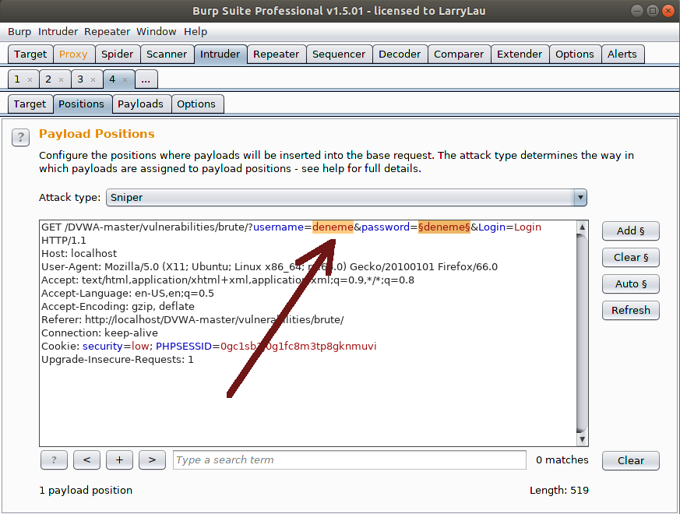This screenshot has height=514, width=680.
Task: Switch to the Proxy tab
Action: tap(73, 55)
